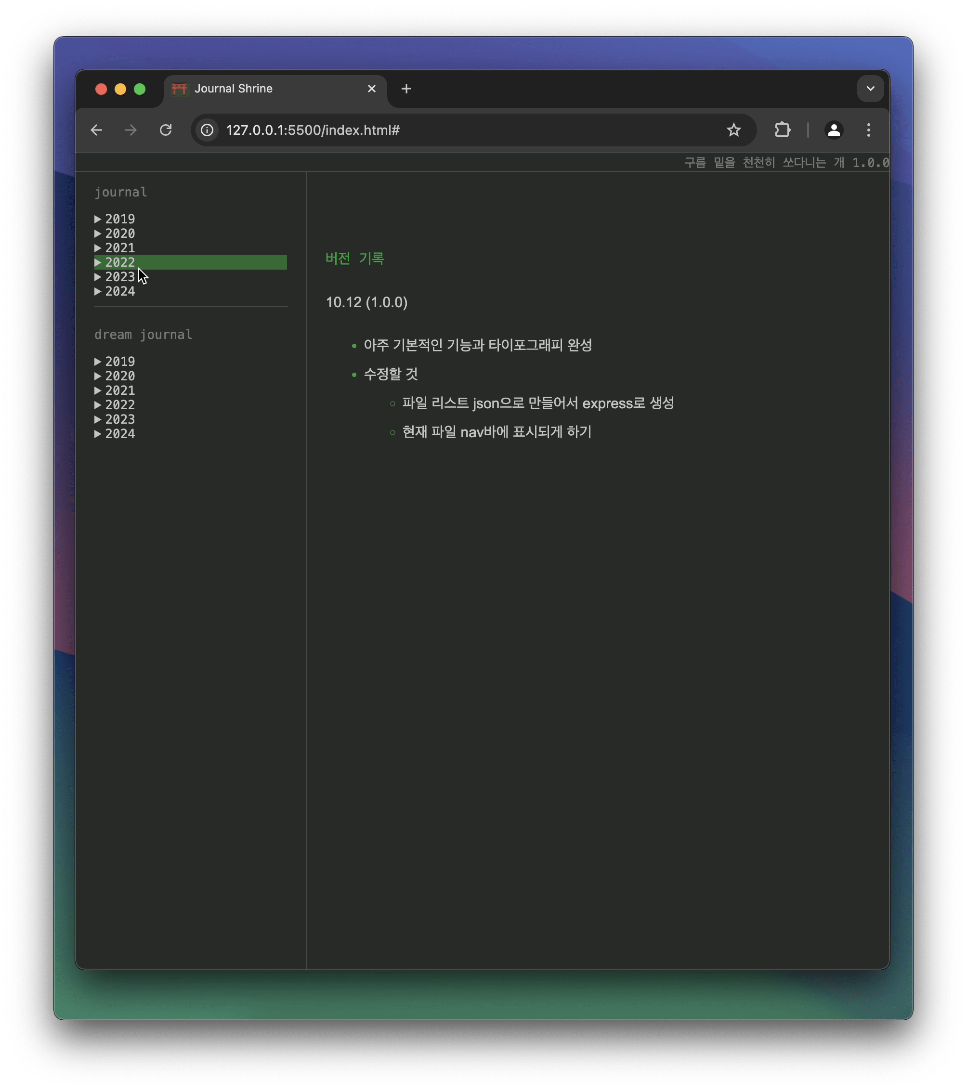
Task: Open the Chrome profile avatar
Action: coord(834,130)
